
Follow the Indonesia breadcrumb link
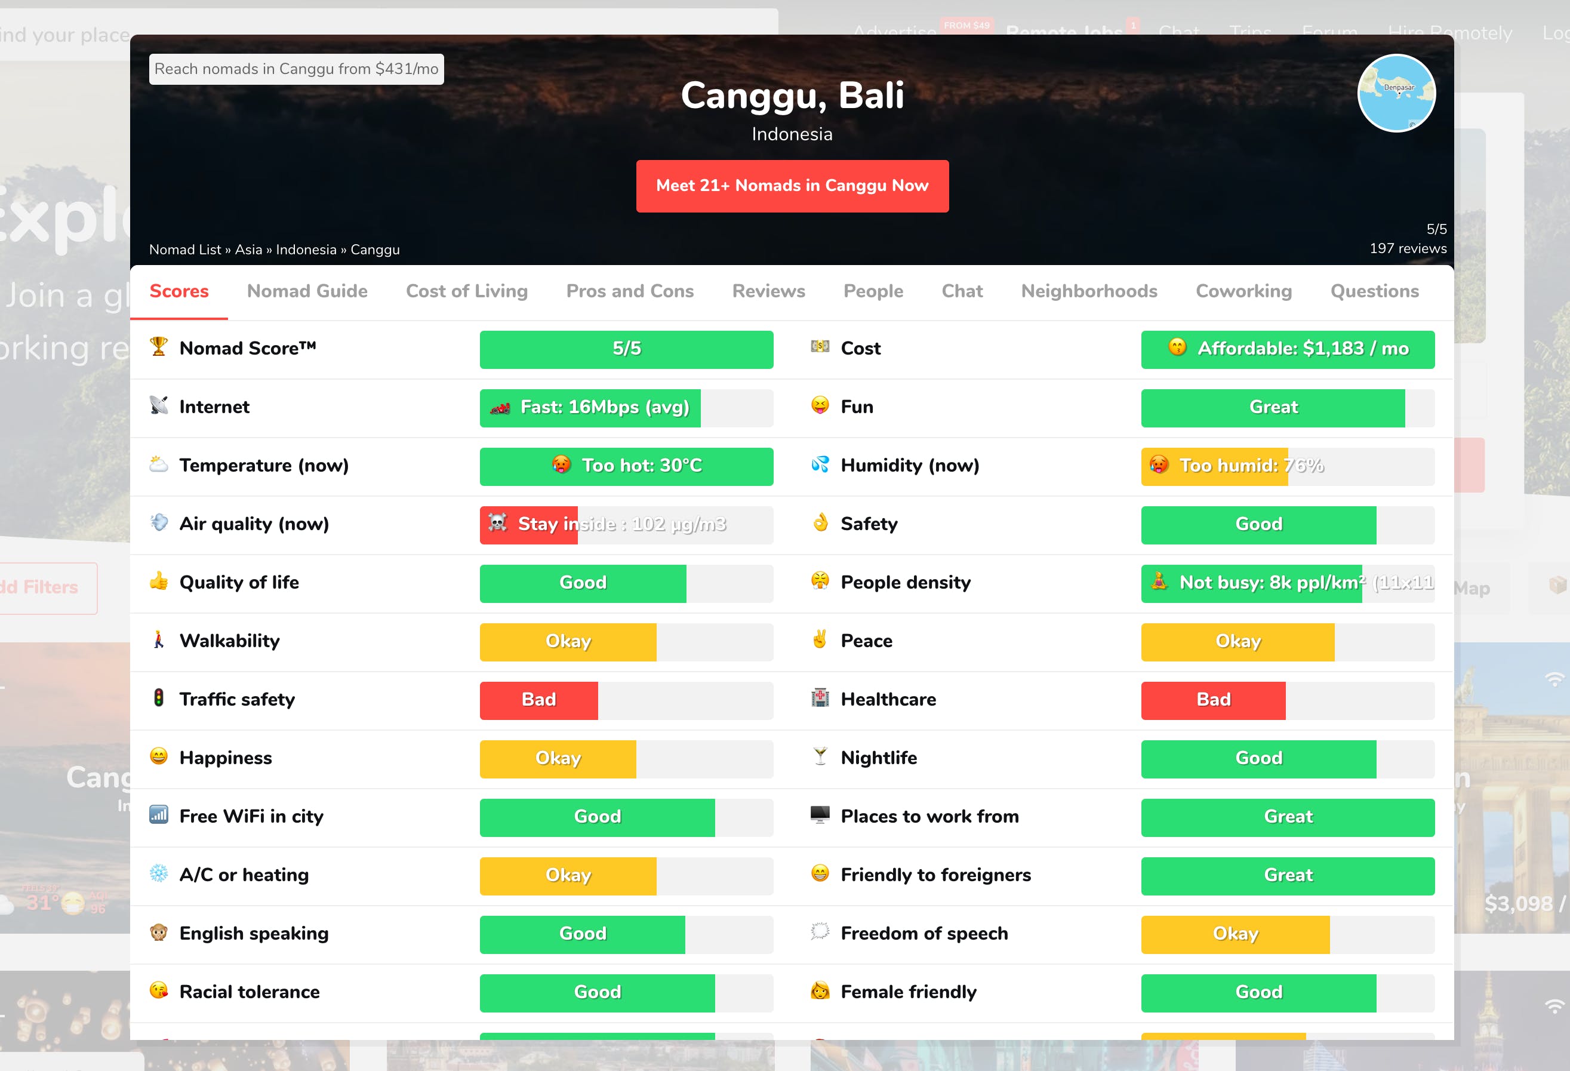pos(306,250)
